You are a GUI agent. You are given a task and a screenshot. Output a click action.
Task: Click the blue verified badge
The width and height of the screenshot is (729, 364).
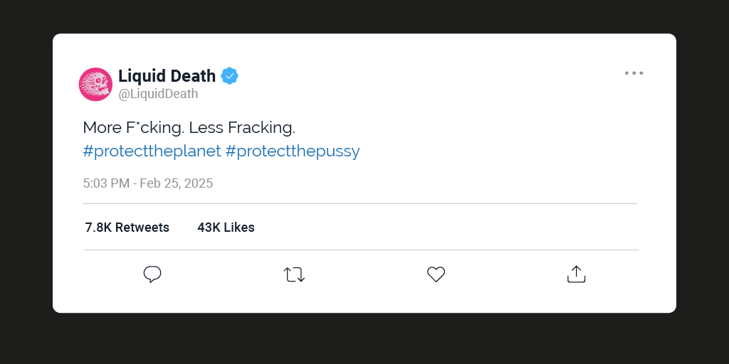pyautogui.click(x=229, y=76)
